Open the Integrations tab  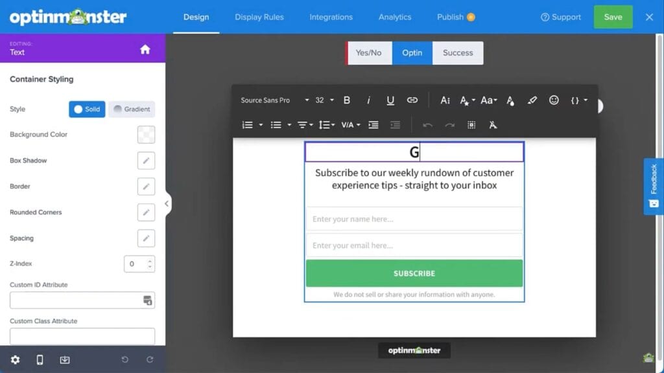click(x=331, y=17)
